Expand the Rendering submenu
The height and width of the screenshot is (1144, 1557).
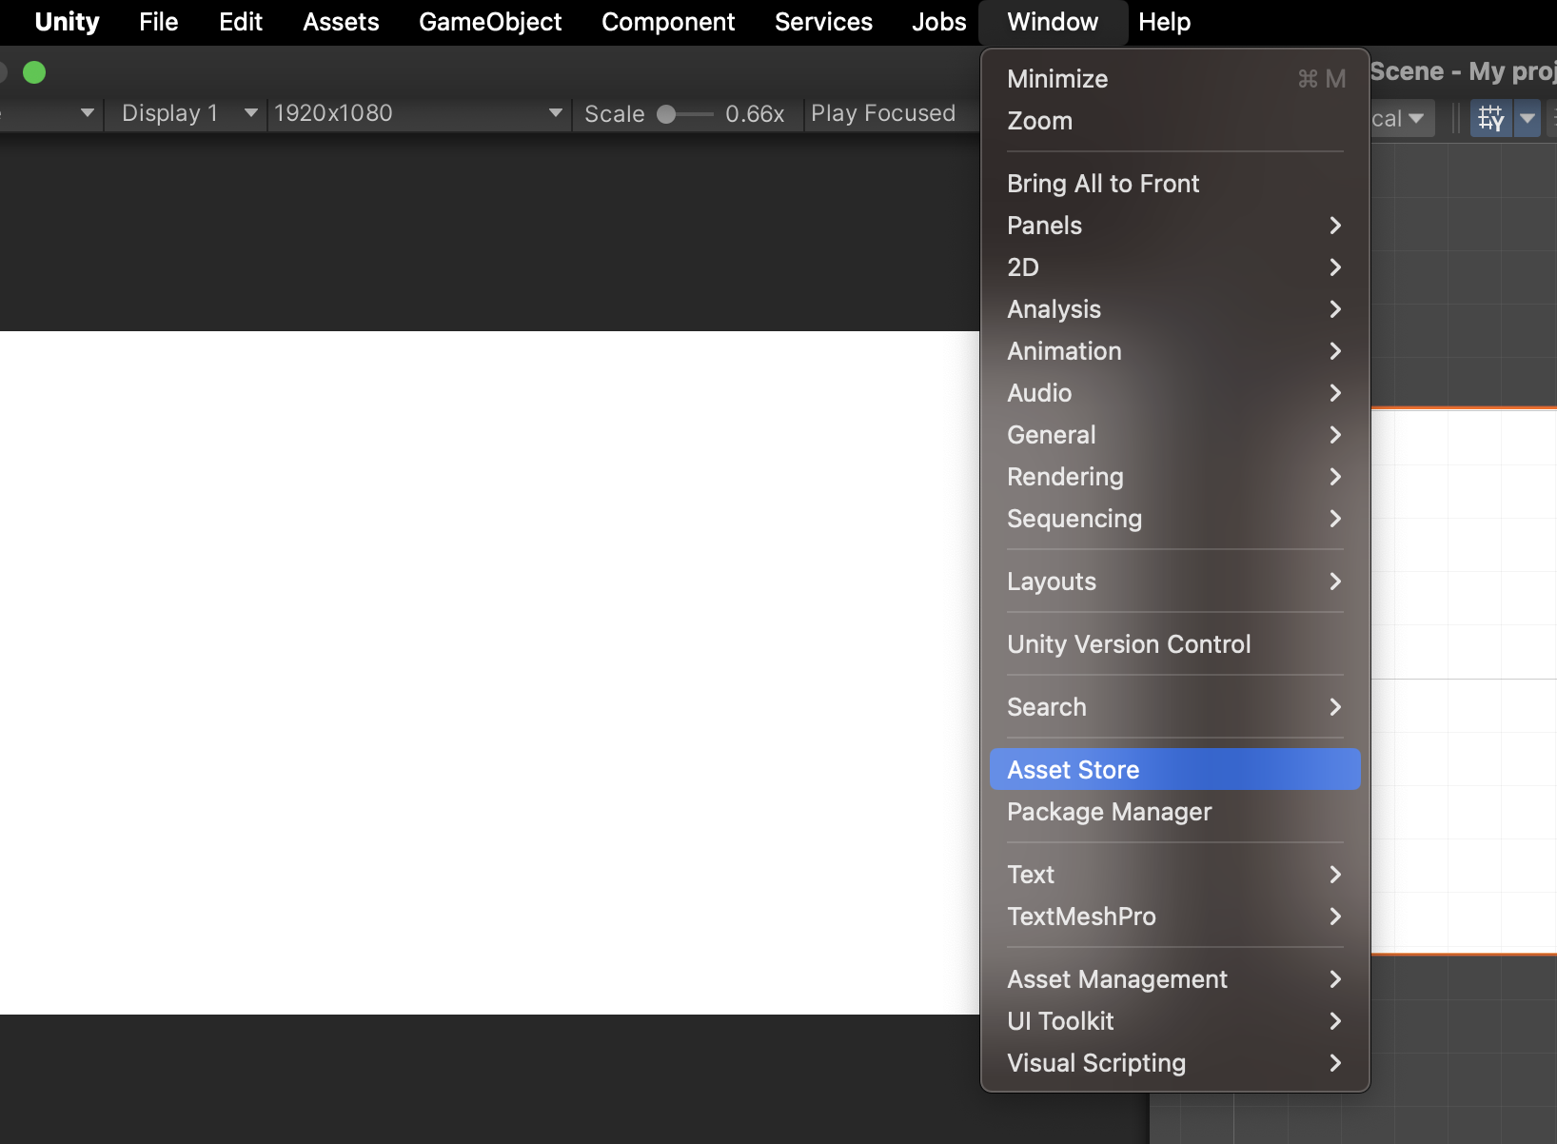pyautogui.click(x=1175, y=477)
